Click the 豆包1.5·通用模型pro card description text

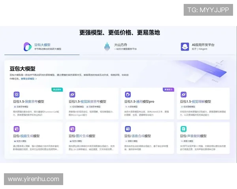pyautogui.click(x=147, y=113)
